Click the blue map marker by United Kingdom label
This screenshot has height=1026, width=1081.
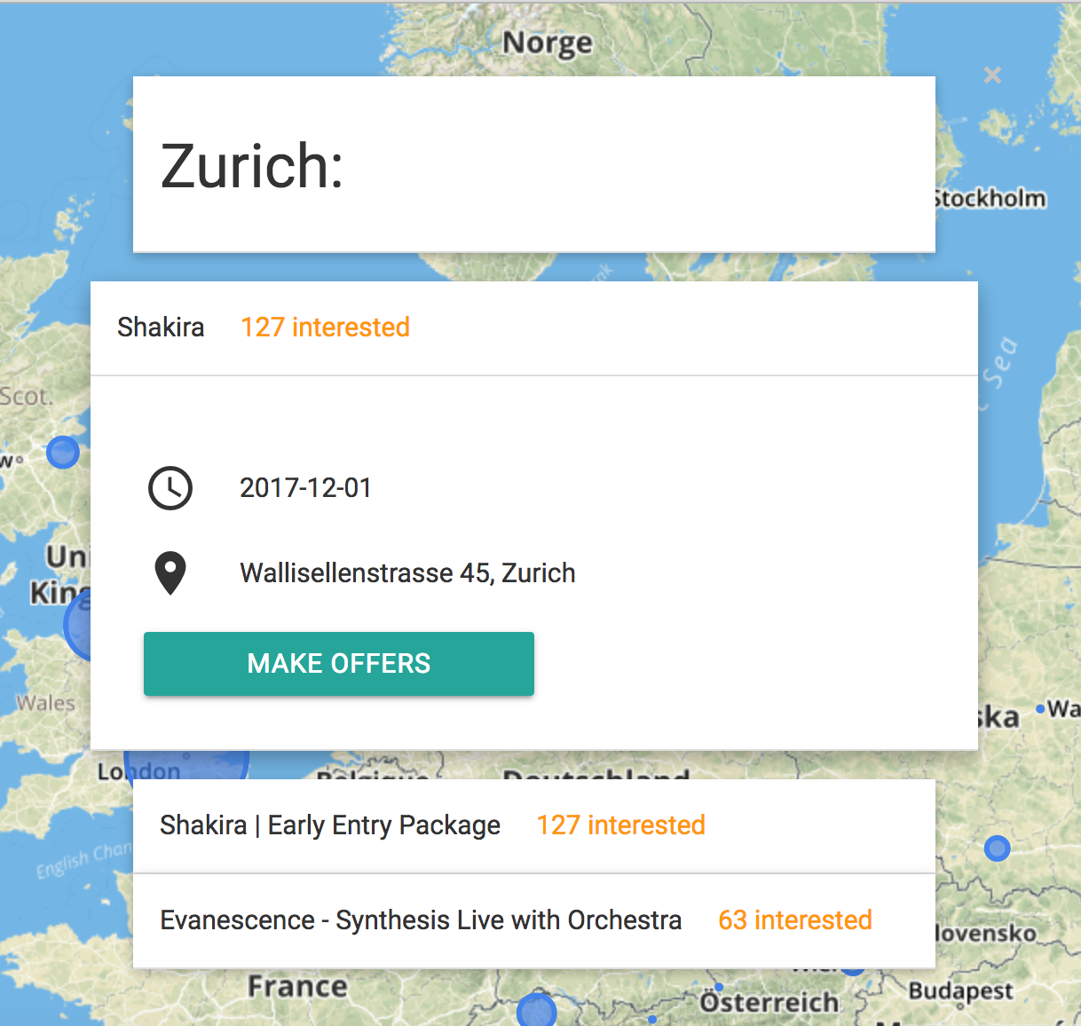(x=78, y=625)
